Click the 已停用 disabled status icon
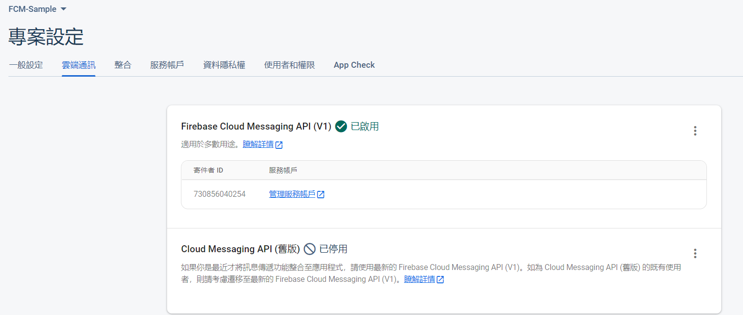 (x=310, y=249)
